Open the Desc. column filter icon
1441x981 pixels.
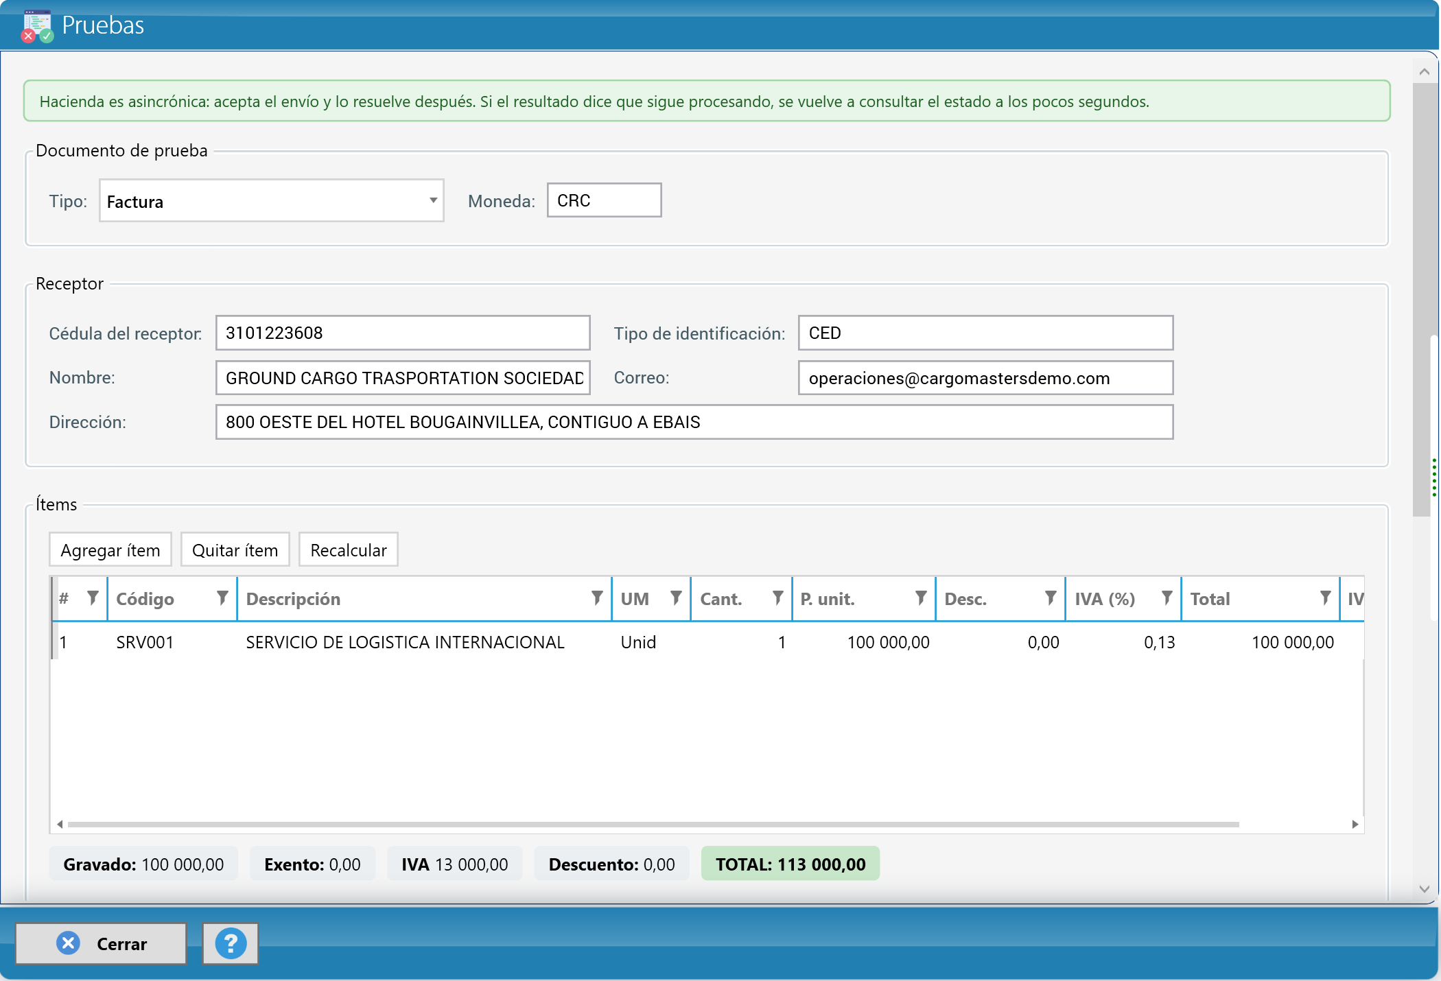1051,598
